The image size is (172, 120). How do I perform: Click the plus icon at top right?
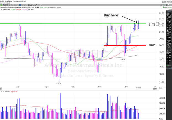point(171,5)
